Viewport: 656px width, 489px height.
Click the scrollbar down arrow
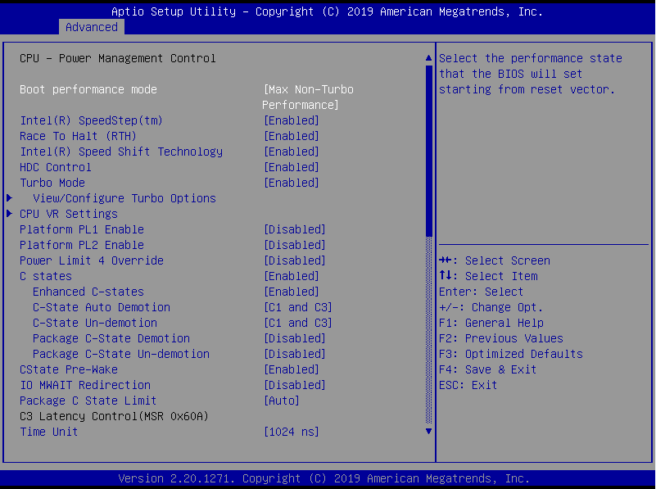pyautogui.click(x=428, y=431)
